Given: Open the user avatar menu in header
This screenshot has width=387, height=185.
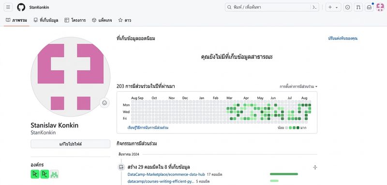Looking at the screenshot, I should coord(380,7).
